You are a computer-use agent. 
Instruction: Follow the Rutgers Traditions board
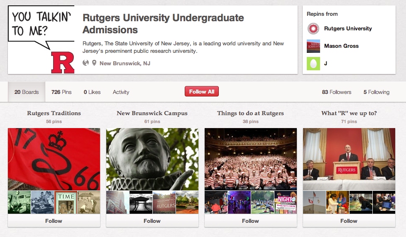[x=54, y=221]
